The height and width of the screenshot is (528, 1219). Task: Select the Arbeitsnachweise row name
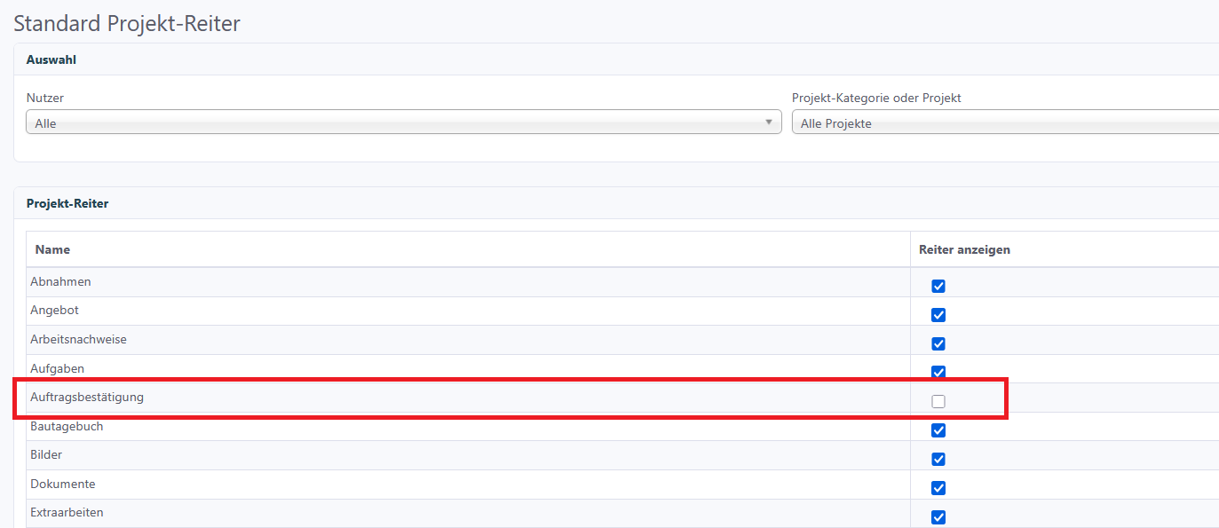pos(78,339)
